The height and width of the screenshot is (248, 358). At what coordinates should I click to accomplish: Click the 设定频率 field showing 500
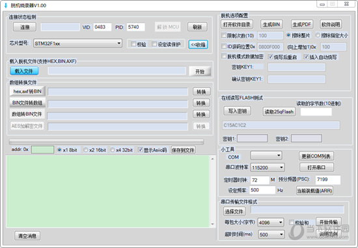pos(262,190)
